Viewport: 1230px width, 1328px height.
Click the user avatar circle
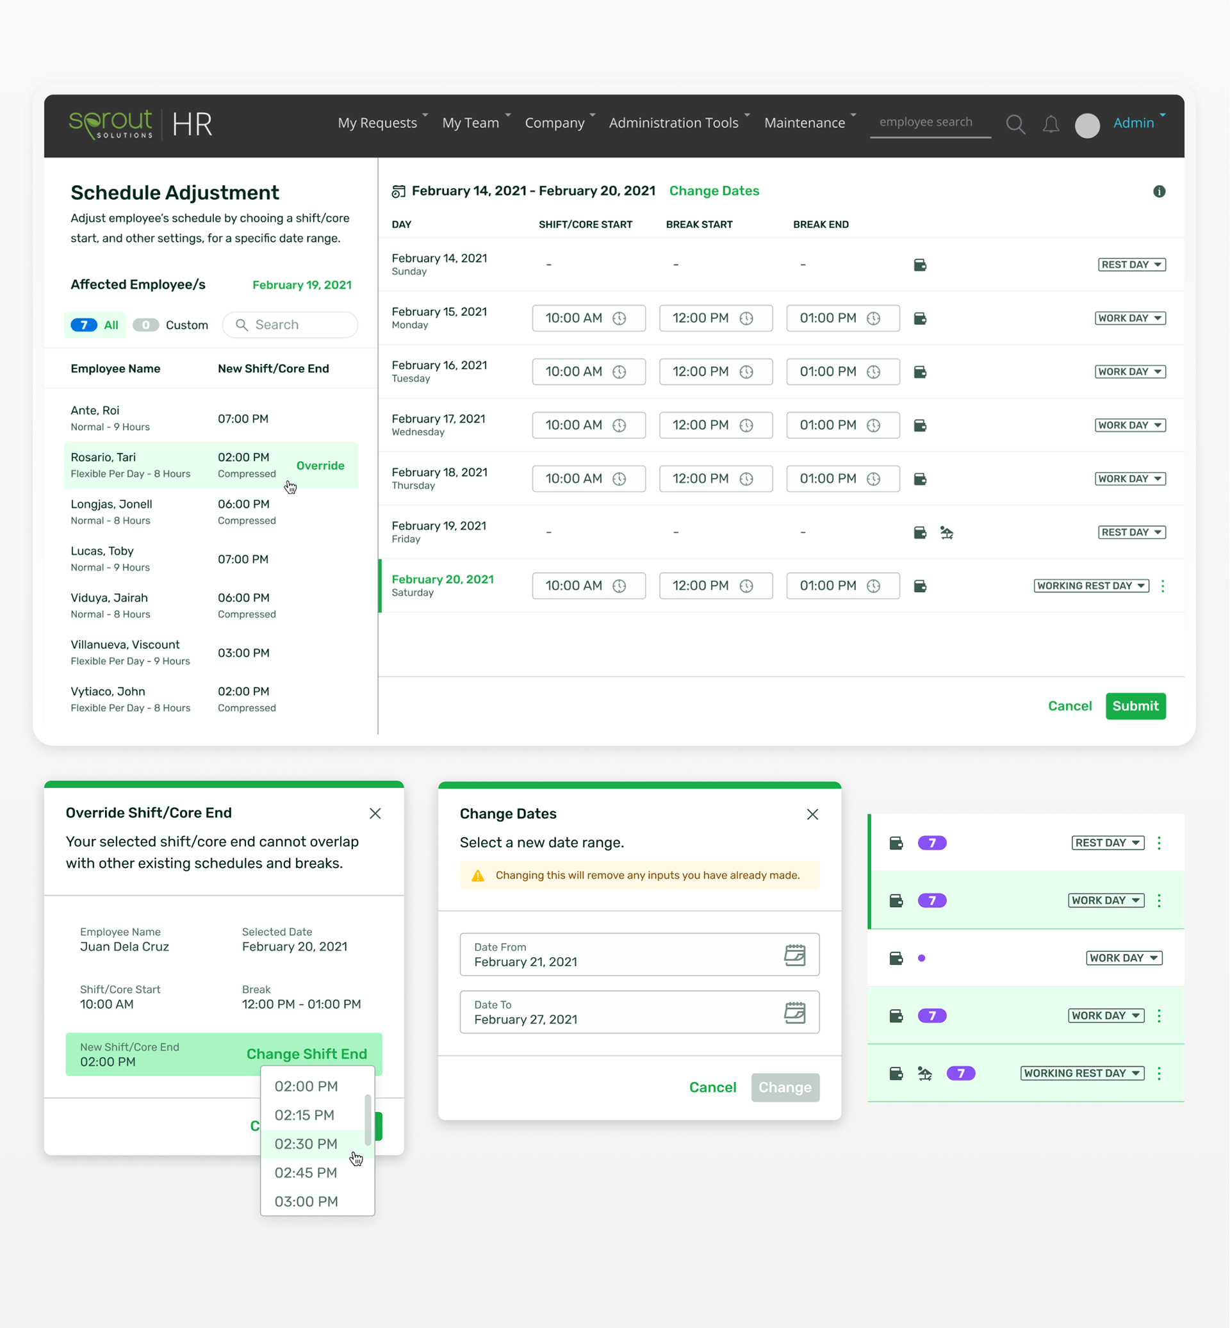tap(1087, 124)
